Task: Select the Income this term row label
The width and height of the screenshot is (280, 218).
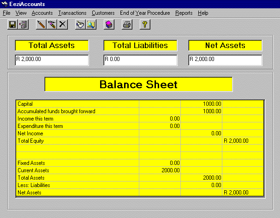Action: 36,119
